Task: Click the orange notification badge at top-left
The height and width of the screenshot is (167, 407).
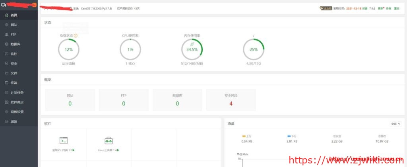Action: [34, 5]
